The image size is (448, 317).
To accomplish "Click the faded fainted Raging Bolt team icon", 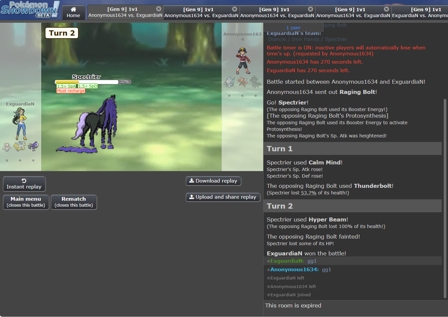I will click(256, 81).
